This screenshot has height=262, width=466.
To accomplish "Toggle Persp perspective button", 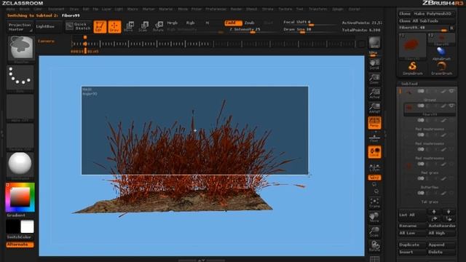I will point(374,123).
